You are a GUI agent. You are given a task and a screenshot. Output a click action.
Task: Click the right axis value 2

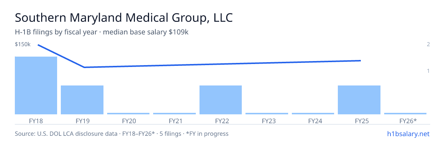click(428, 44)
